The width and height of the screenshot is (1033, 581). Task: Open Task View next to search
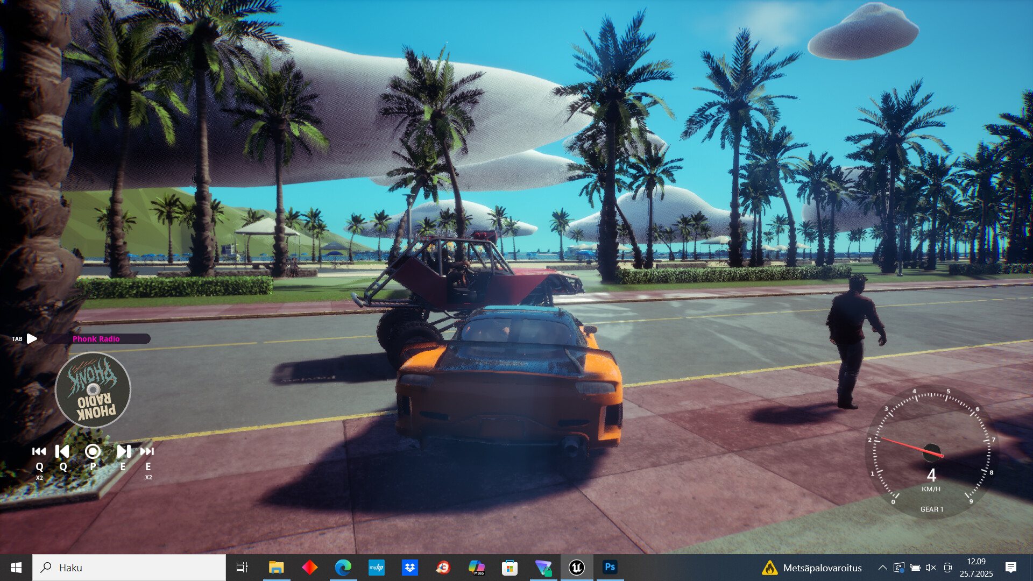pos(243,567)
